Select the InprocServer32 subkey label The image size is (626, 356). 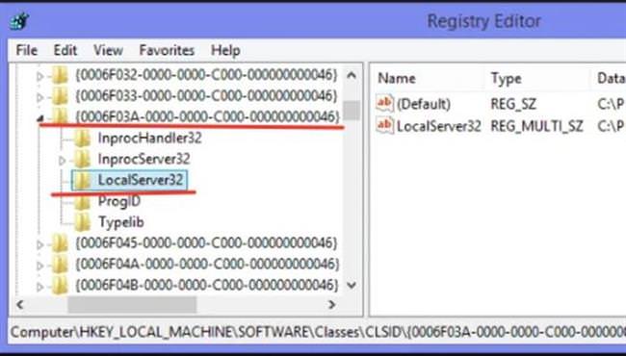[x=143, y=160]
